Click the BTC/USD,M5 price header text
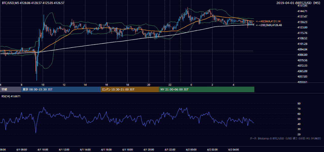This screenshot has height=152, width=324. 33,3
